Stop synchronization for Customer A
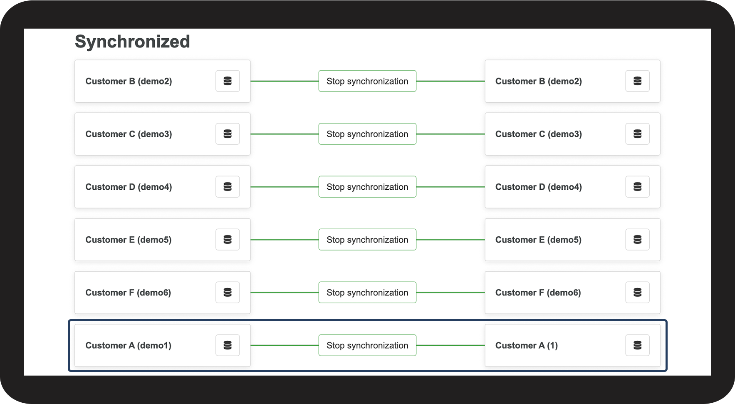Screen dimensions: 735x404 (367, 345)
